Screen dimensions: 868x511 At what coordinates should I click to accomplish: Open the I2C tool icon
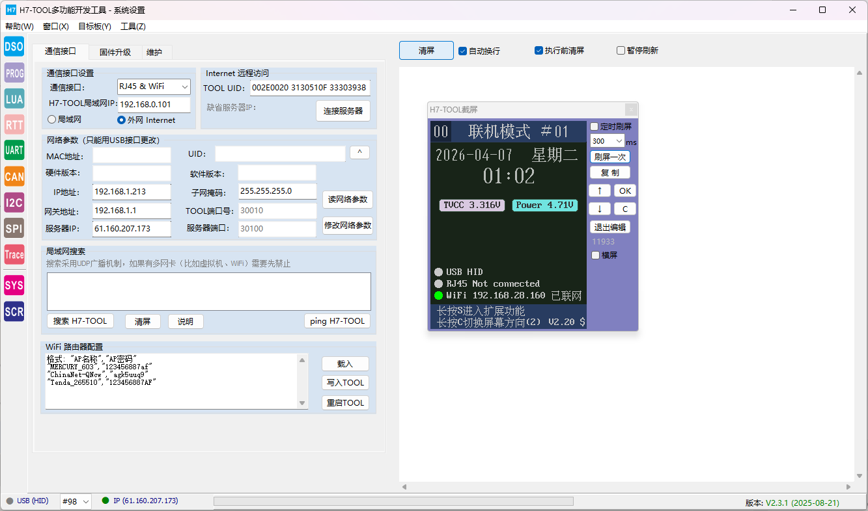tap(14, 202)
